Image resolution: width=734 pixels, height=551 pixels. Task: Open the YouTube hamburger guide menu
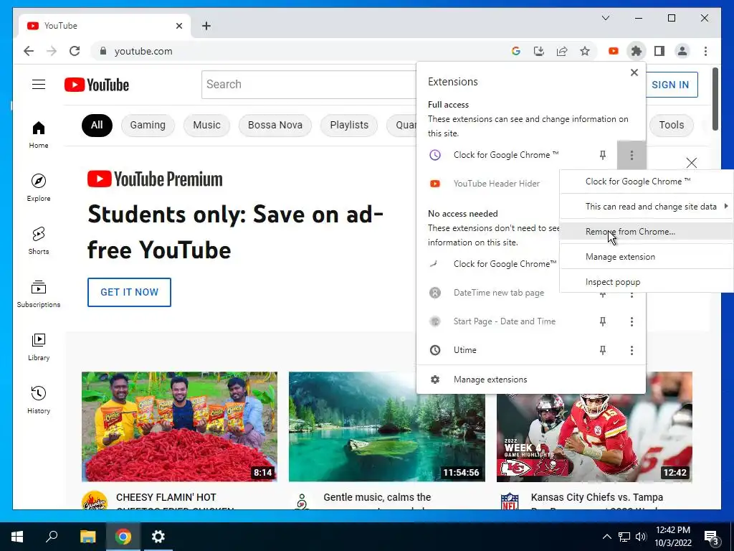[39, 85]
